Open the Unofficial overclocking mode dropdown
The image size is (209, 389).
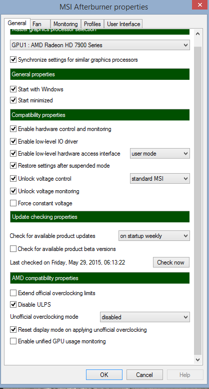[x=145, y=317]
